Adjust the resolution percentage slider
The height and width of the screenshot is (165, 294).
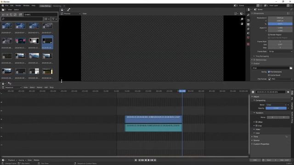click(x=280, y=24)
